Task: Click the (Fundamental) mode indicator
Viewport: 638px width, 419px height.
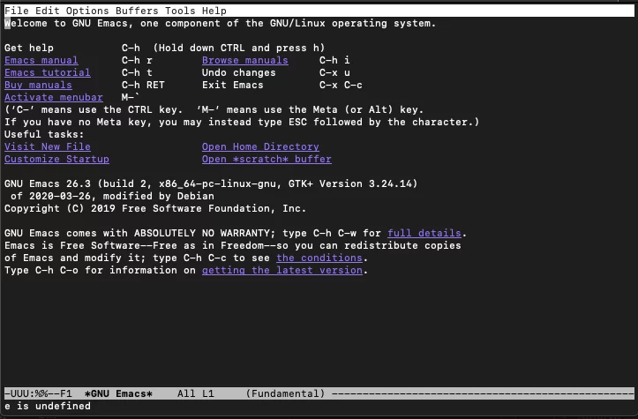Action: [285, 393]
